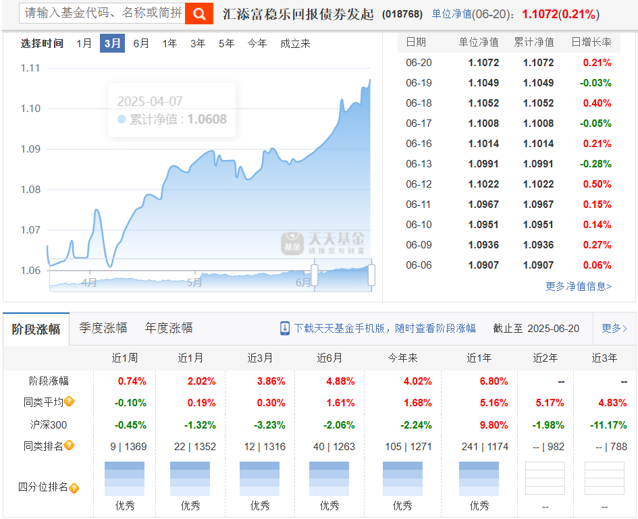Click the peer average 近2年 value 5.17%
The height and width of the screenshot is (519, 638).
550,403
